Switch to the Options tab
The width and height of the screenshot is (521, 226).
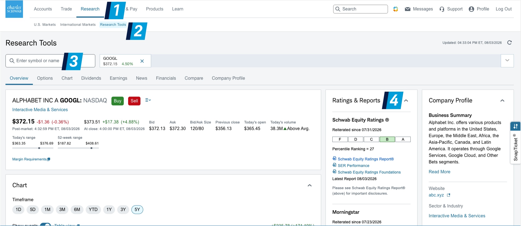pyautogui.click(x=45, y=78)
